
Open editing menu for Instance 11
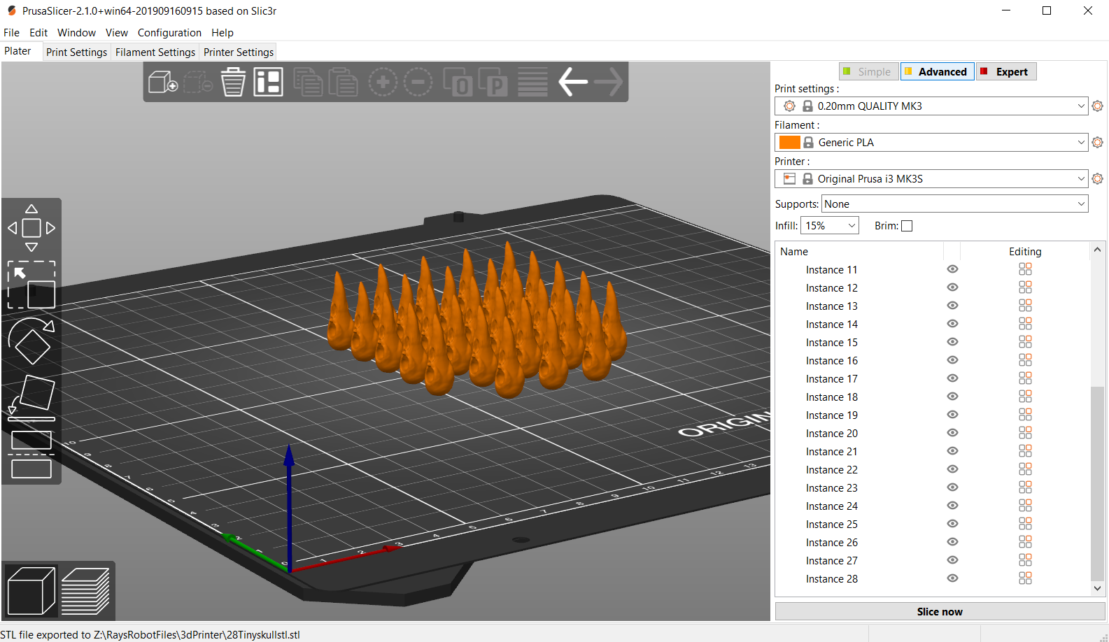coord(1025,269)
